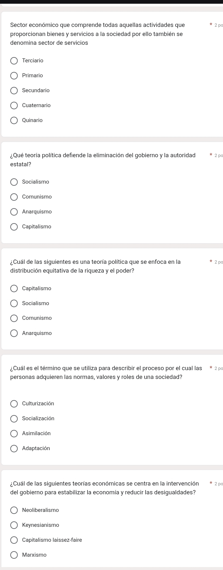
Task: Pick the Adaptación radio button
Action: tap(14, 448)
